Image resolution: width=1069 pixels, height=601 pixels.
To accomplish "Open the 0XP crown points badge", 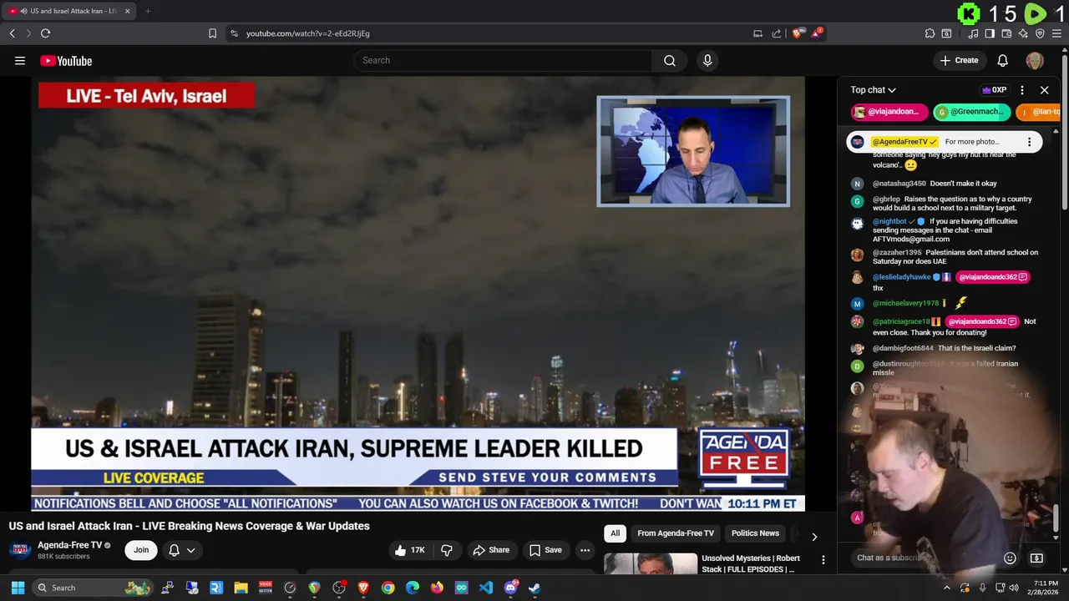I will [x=994, y=90].
